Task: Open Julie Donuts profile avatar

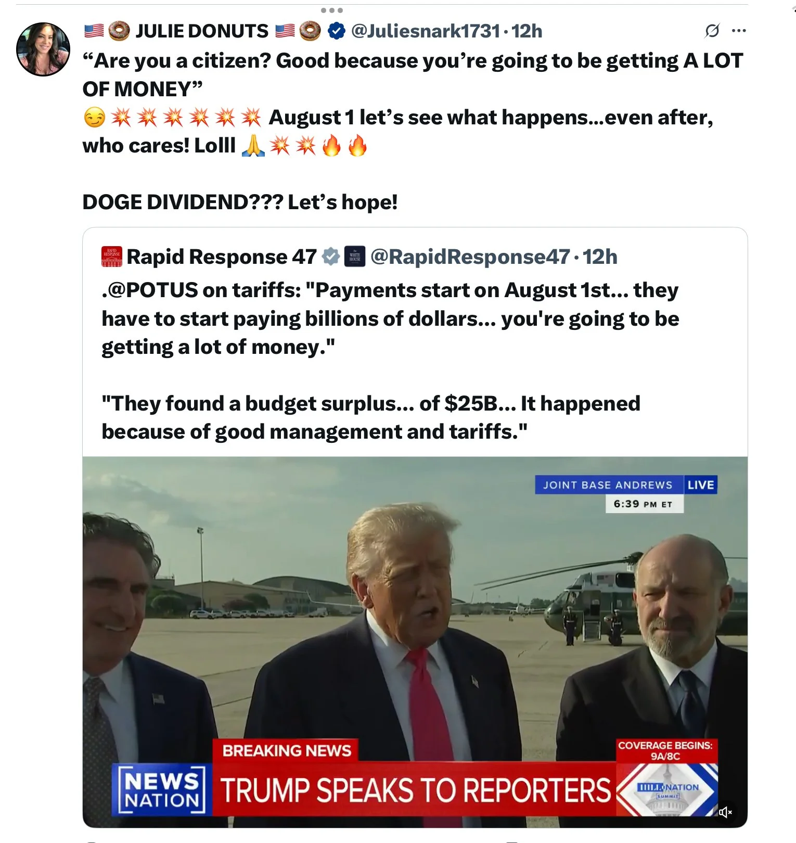Action: click(43, 49)
